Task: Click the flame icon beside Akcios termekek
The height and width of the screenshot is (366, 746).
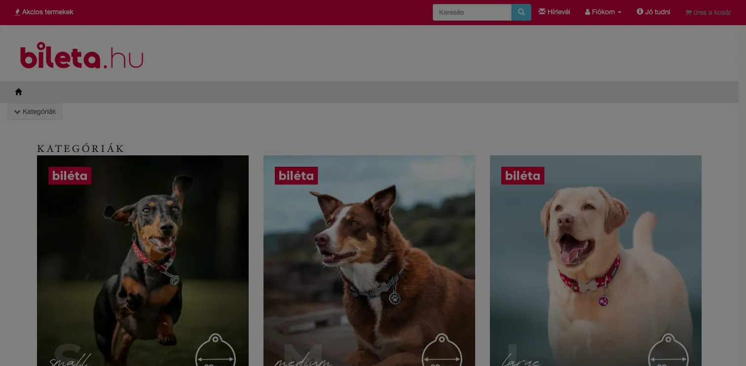Action: click(x=18, y=12)
